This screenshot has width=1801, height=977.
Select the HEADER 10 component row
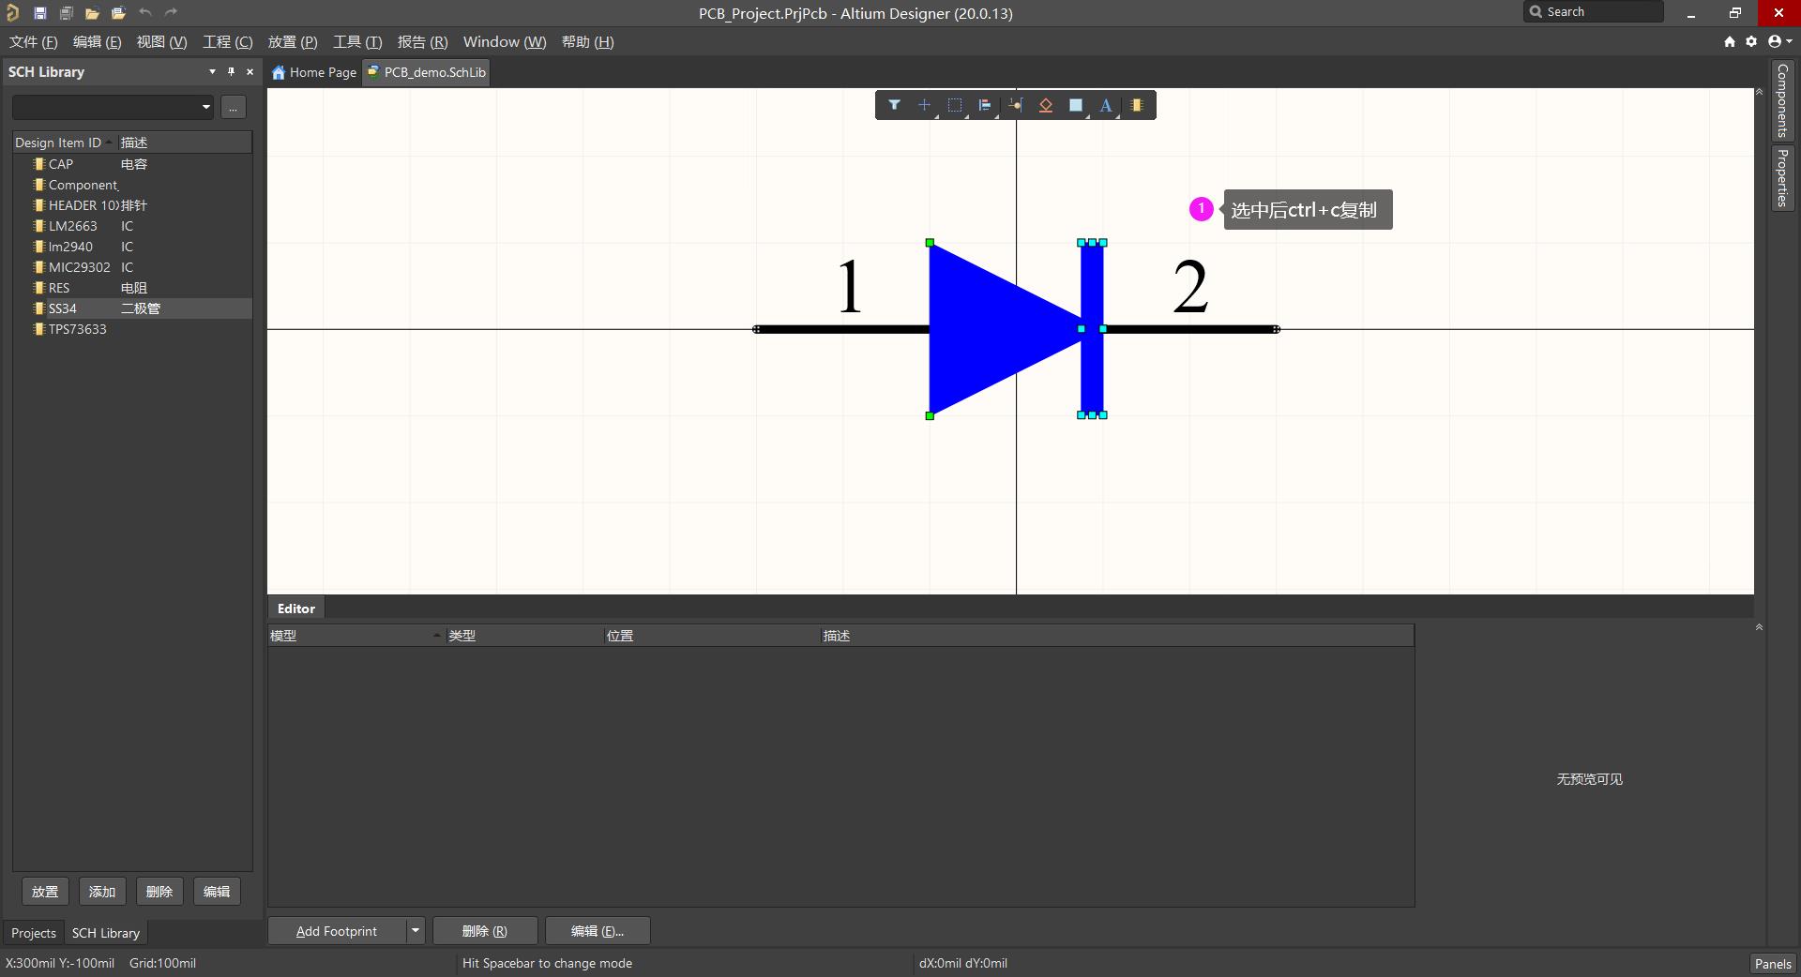coord(132,205)
